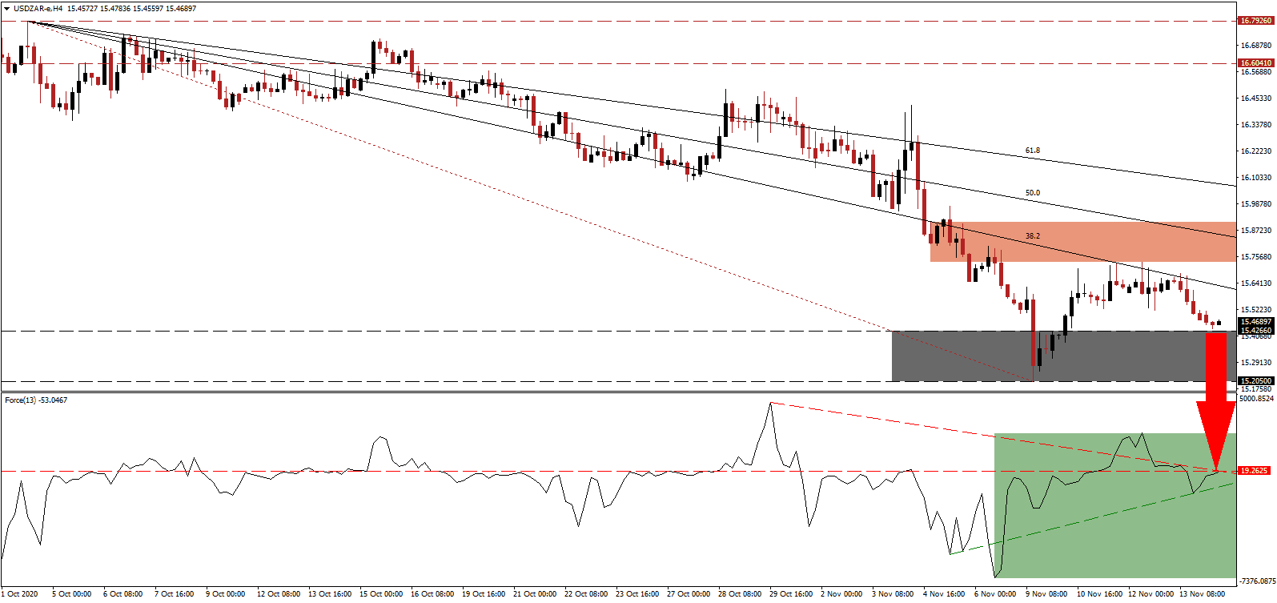Select the 50.0 Fibonacci fan label
Screen dimensions: 1277x603
click(1033, 193)
